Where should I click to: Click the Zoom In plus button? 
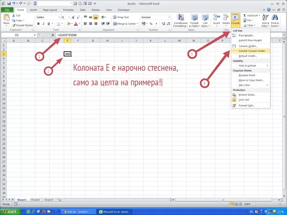(x=280, y=204)
